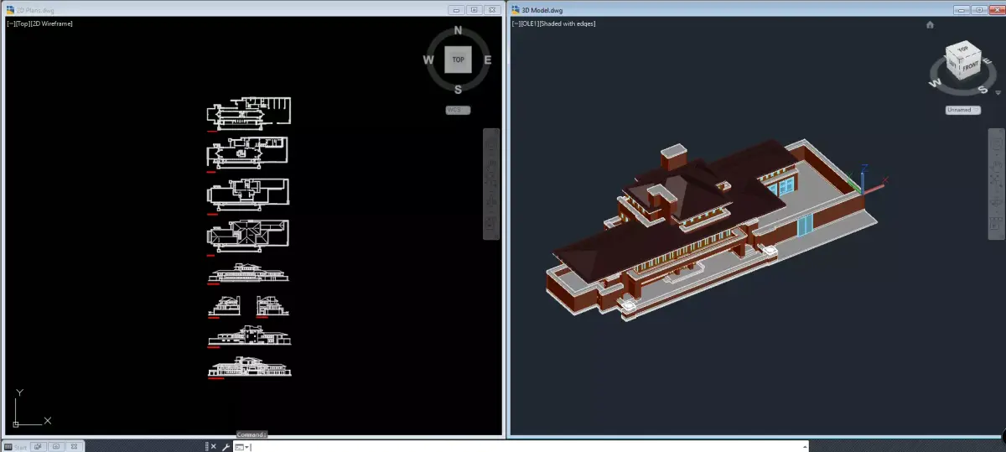Screen dimensions: 1006x452
Task: Click the 2D Plans.dwg title bar document icon
Action: click(11, 10)
